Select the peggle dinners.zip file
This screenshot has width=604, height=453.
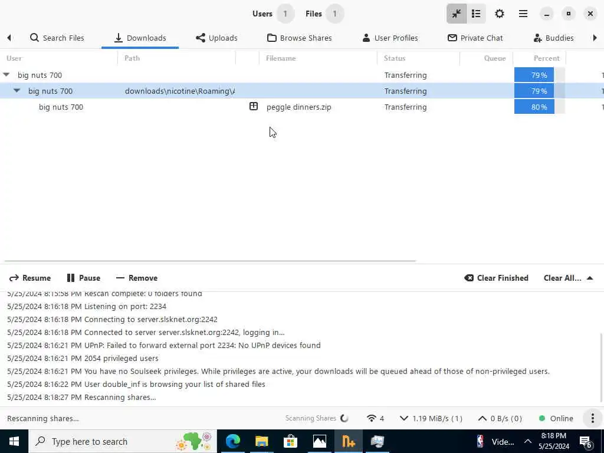coord(299,107)
